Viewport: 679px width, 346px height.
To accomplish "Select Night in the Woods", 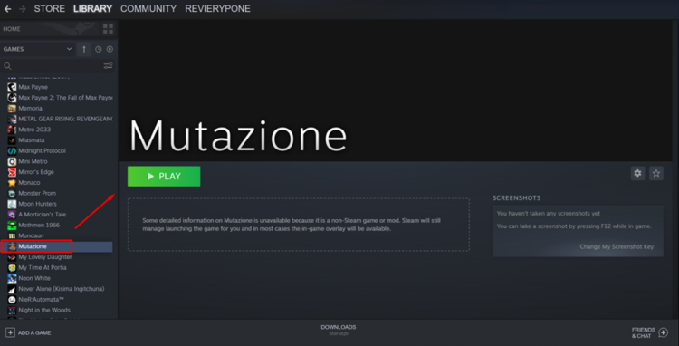I will click(x=60, y=310).
